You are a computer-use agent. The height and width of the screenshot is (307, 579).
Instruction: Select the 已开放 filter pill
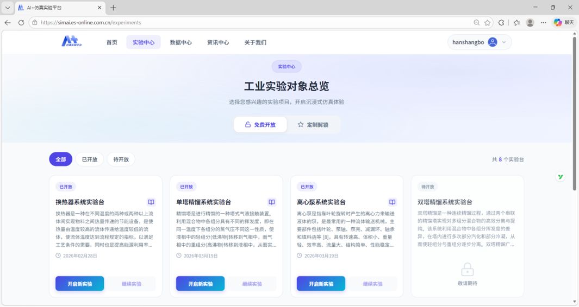click(x=90, y=159)
